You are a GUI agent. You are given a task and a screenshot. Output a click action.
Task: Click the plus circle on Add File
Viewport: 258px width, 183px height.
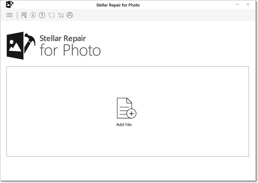(131, 114)
